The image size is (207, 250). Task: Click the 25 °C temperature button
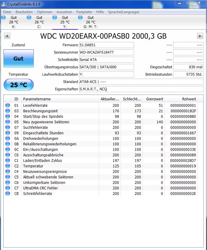point(19,85)
